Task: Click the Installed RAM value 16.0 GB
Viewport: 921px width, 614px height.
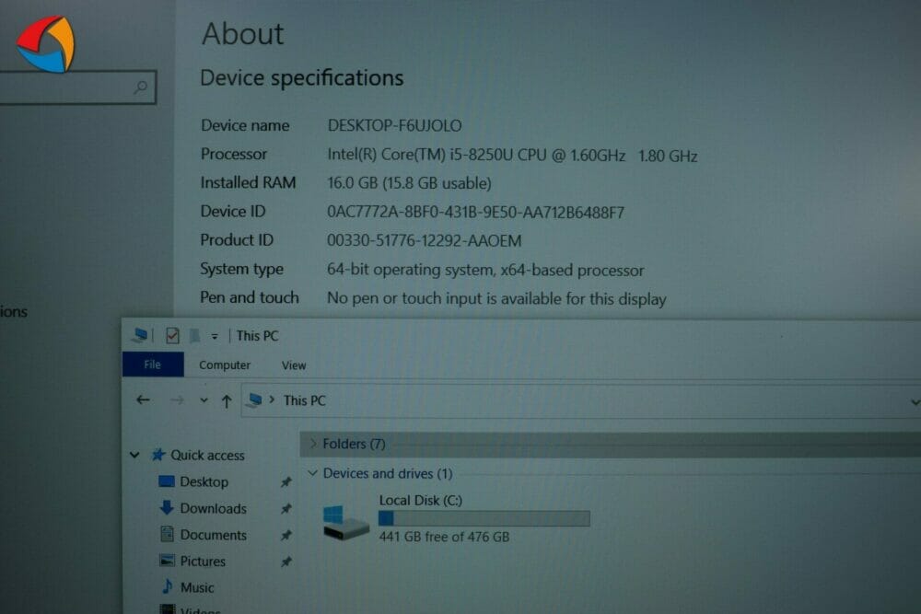Action: tap(410, 183)
